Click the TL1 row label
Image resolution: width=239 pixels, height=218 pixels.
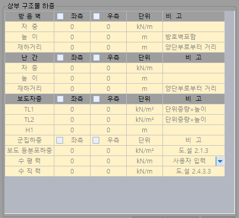click(x=29, y=110)
